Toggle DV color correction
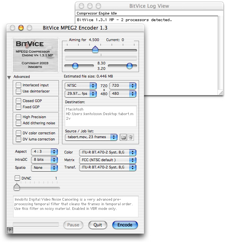Image resolution: width=226 pixels, height=244 pixels. 18,133
